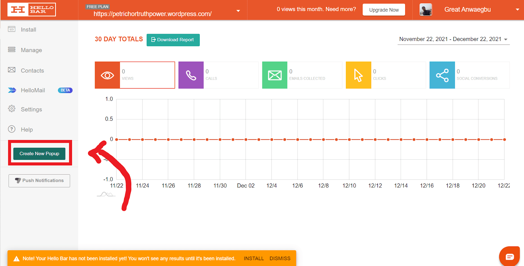Click the data point at 12/22
Viewport: 524px width, 266px height.
point(504,140)
